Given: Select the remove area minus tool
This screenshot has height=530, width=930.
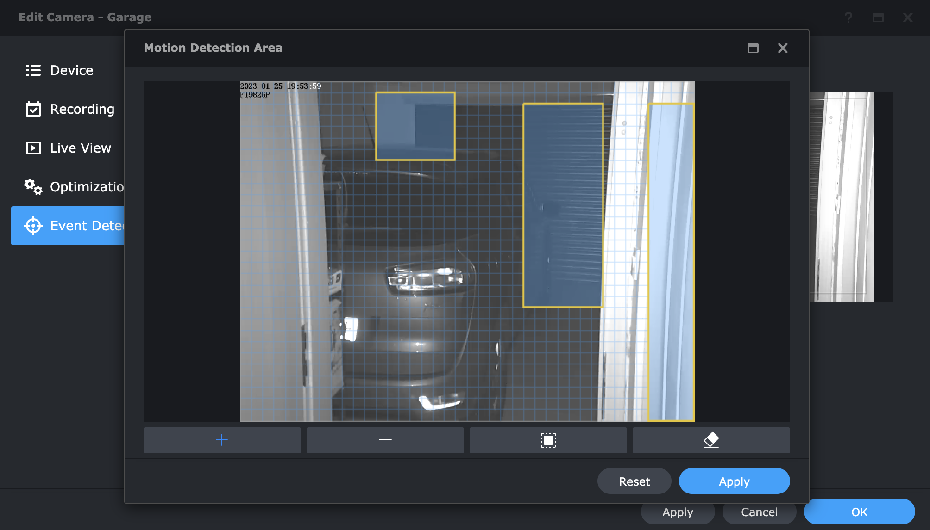Looking at the screenshot, I should pos(385,440).
